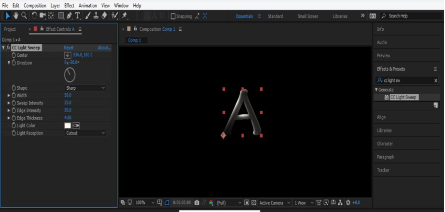Click the reset exposure icon
The width and height of the screenshot is (445, 212).
click(x=348, y=203)
